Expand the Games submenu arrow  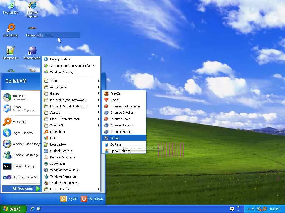coord(99,93)
